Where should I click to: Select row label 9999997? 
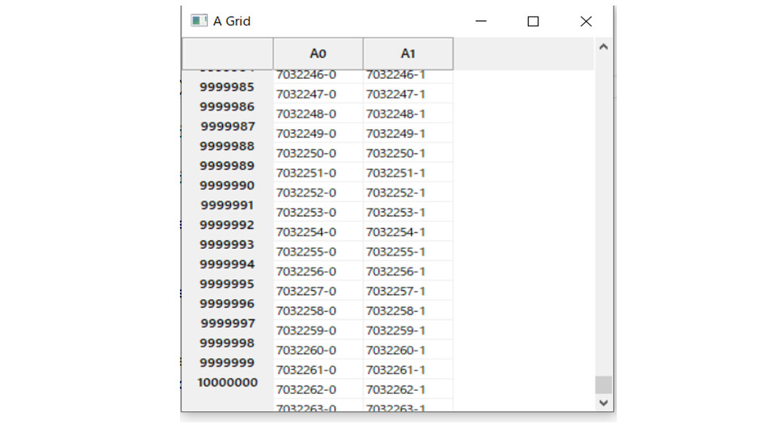tap(227, 323)
